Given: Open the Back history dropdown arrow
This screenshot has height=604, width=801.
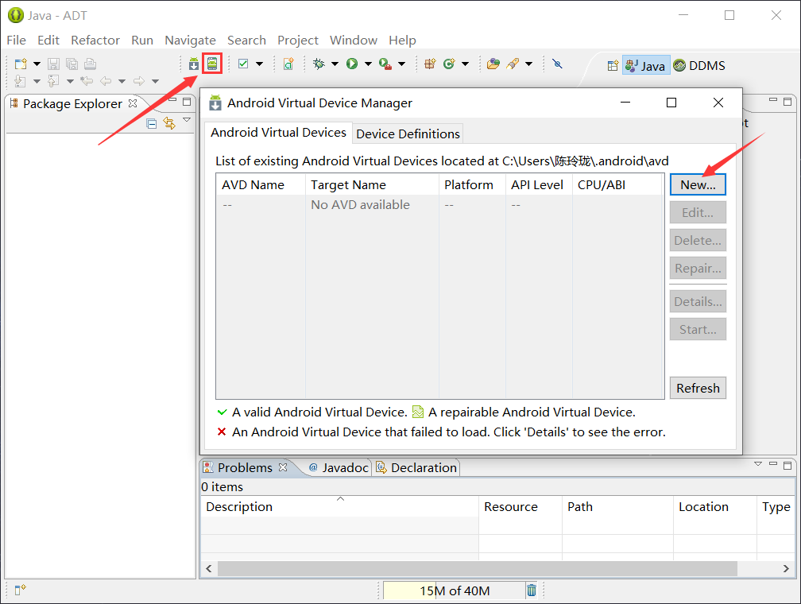Looking at the screenshot, I should [122, 81].
